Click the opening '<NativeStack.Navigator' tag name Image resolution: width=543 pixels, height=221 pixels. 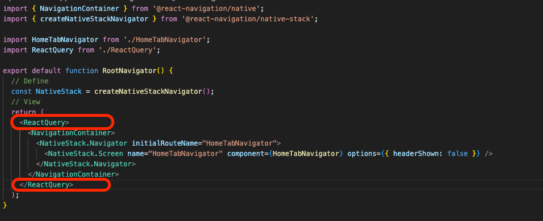(x=82, y=143)
